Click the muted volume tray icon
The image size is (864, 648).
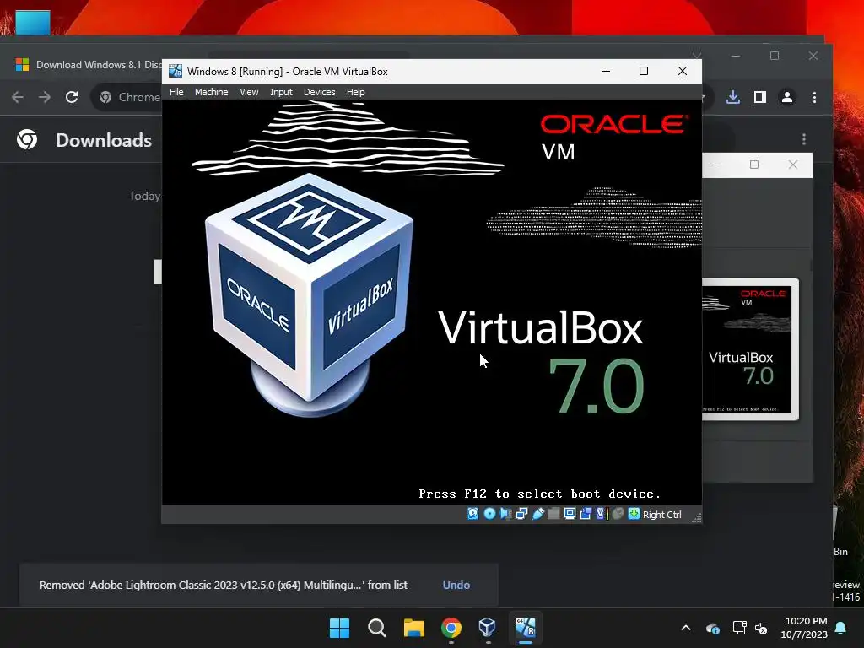coord(762,628)
